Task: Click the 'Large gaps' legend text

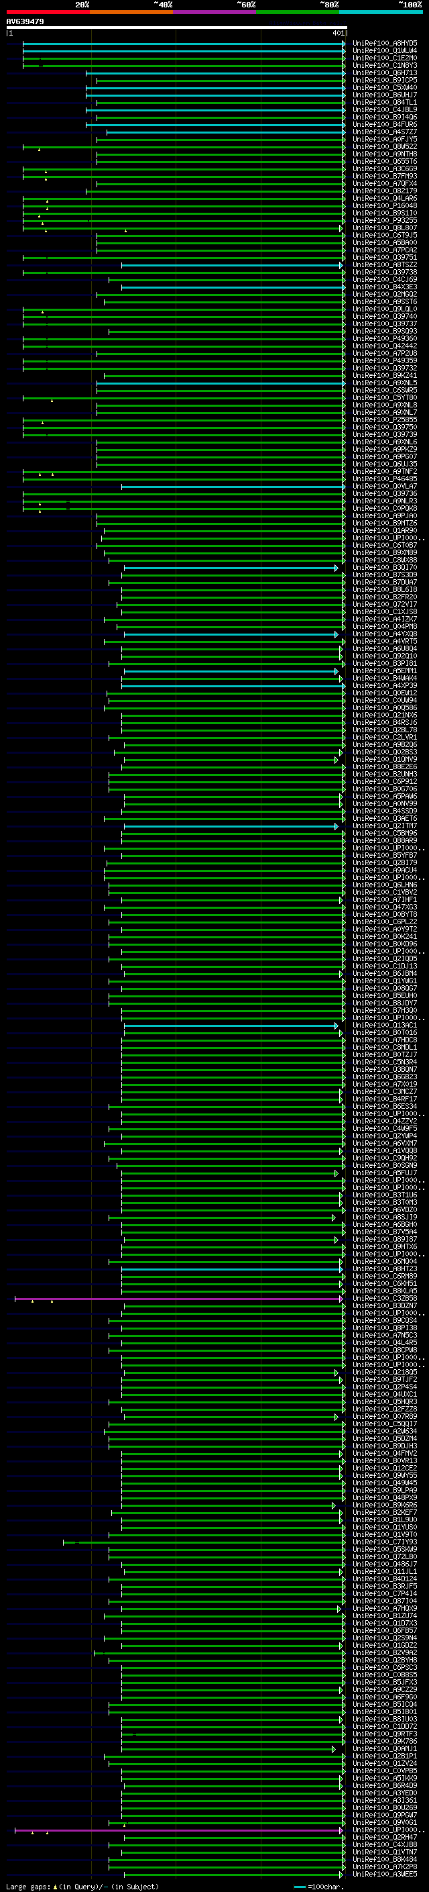Action: [28, 1886]
